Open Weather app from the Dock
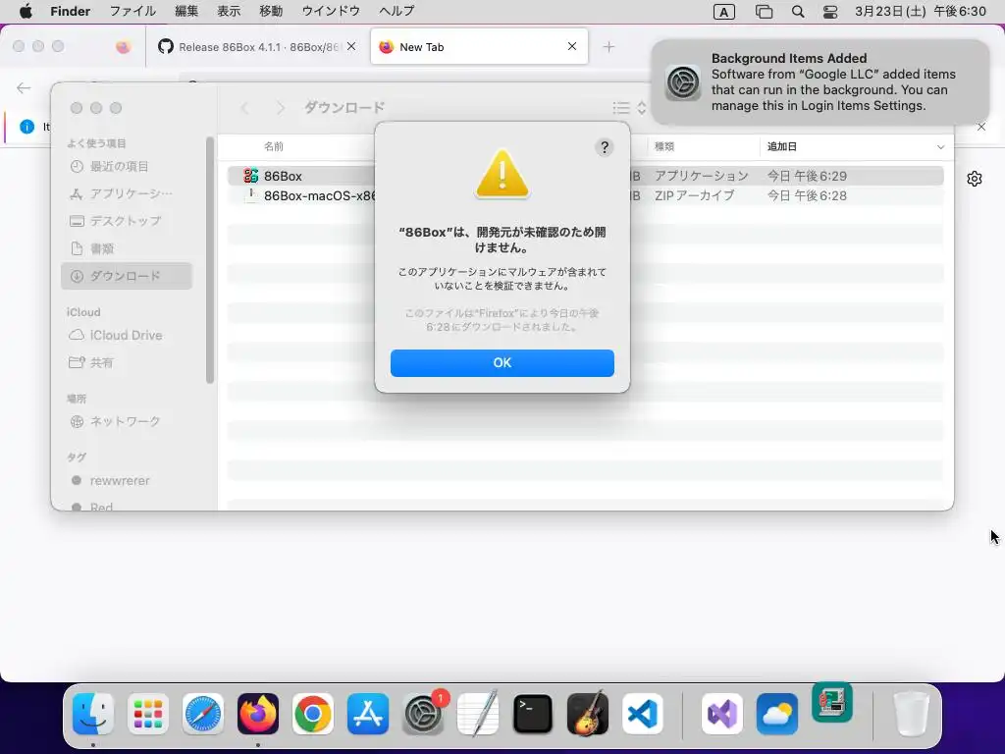This screenshot has height=754, width=1005. pos(777,714)
